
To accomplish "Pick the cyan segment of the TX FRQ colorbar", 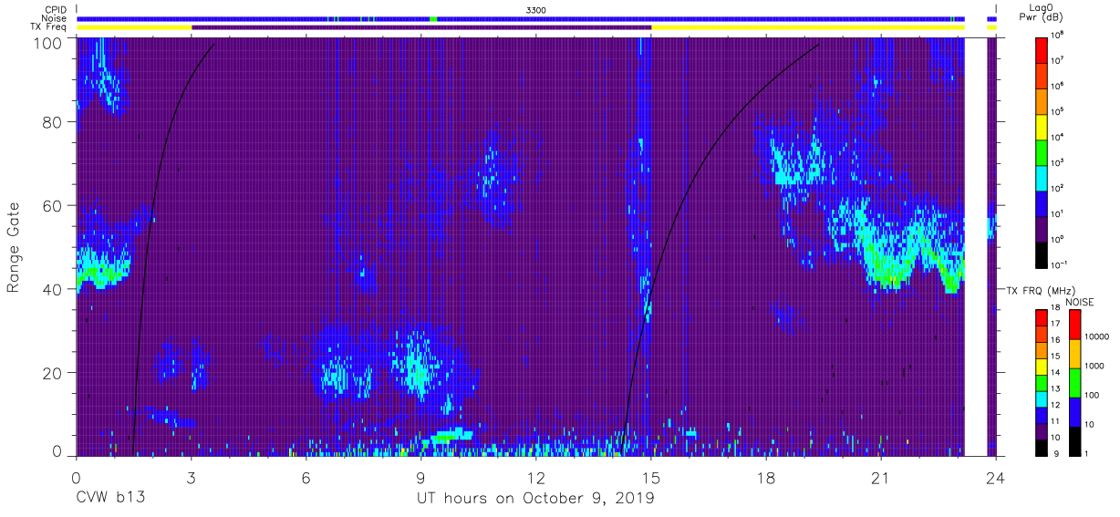I will coord(1041,398).
